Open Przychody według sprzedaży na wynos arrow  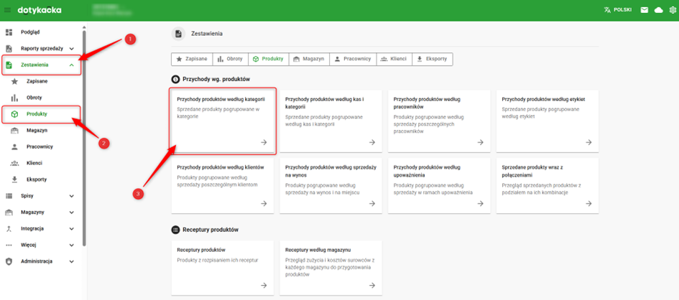(372, 203)
